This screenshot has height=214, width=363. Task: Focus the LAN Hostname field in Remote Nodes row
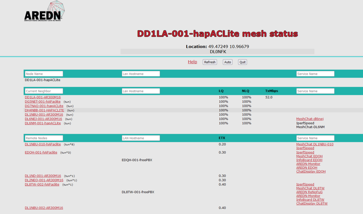coord(141,138)
